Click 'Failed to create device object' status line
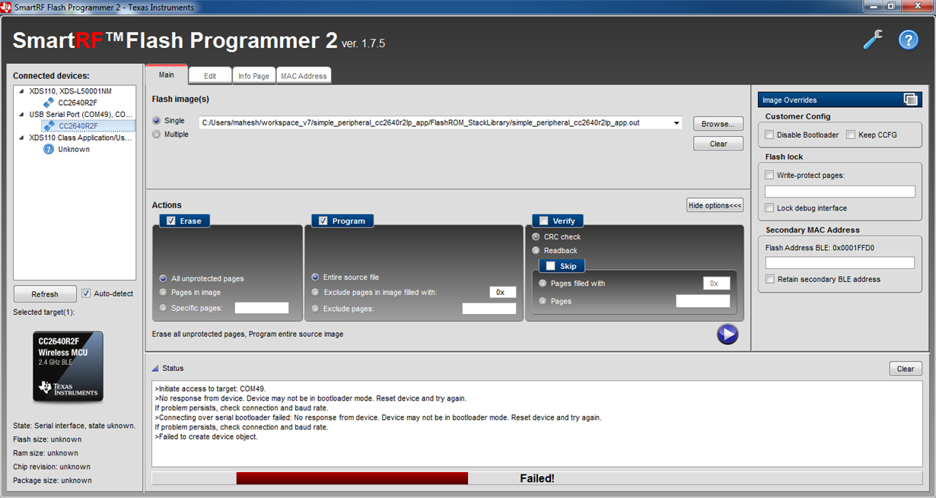 (x=205, y=437)
